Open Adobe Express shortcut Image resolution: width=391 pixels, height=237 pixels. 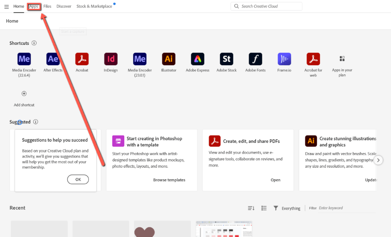click(198, 59)
